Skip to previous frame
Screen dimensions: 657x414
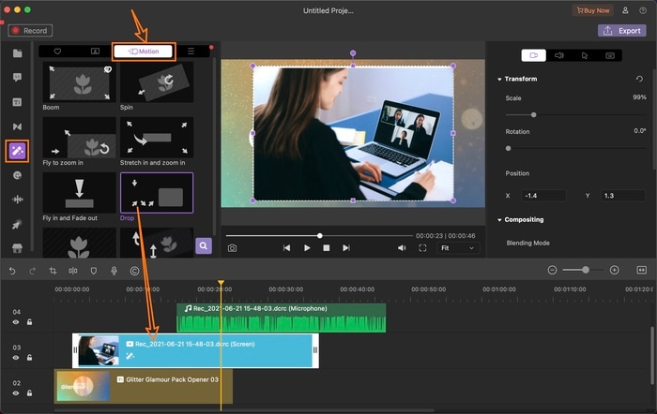286,248
